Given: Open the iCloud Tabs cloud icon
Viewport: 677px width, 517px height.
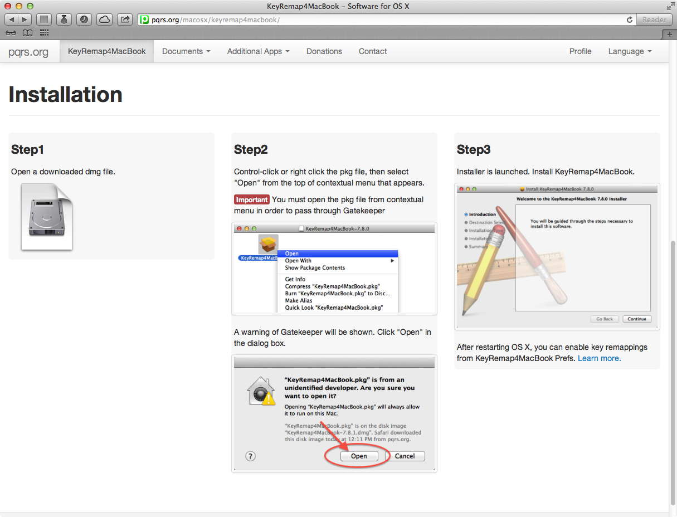Looking at the screenshot, I should tap(104, 19).
